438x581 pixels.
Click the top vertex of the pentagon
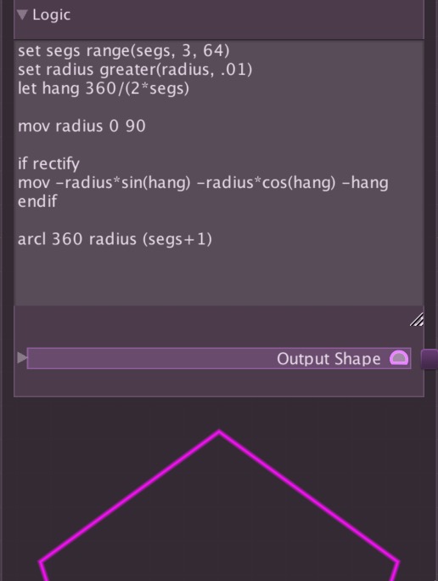pos(219,431)
